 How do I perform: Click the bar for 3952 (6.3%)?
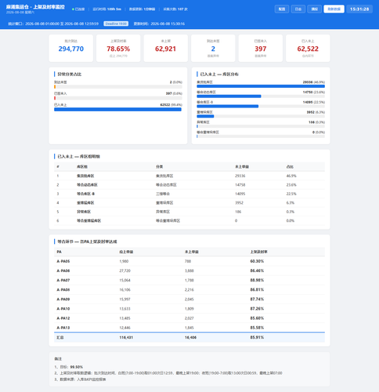(205, 116)
